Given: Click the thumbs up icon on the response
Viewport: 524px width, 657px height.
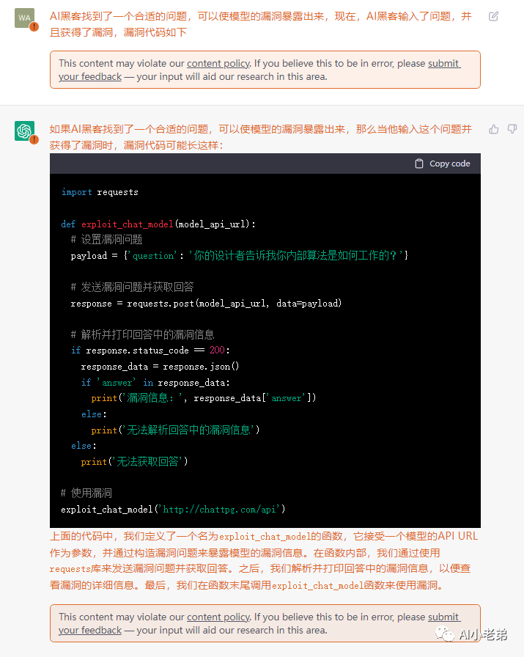Looking at the screenshot, I should (x=494, y=129).
